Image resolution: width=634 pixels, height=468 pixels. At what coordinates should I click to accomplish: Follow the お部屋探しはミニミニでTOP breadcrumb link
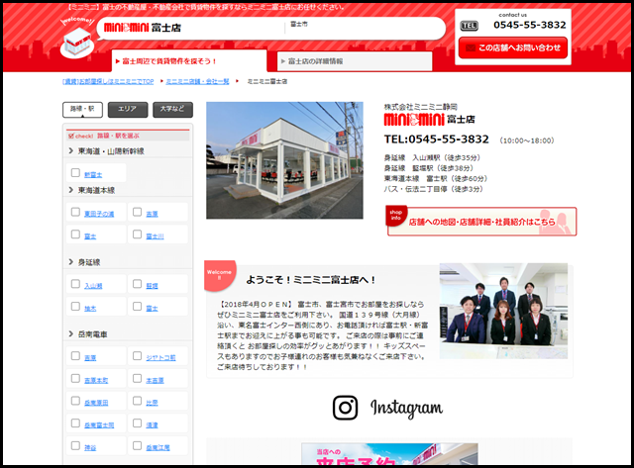tap(108, 81)
